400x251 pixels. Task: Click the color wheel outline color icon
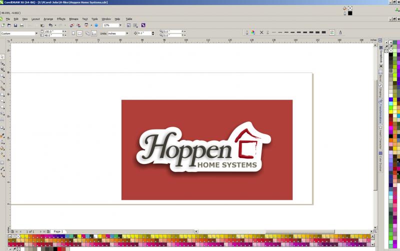click(x=253, y=32)
